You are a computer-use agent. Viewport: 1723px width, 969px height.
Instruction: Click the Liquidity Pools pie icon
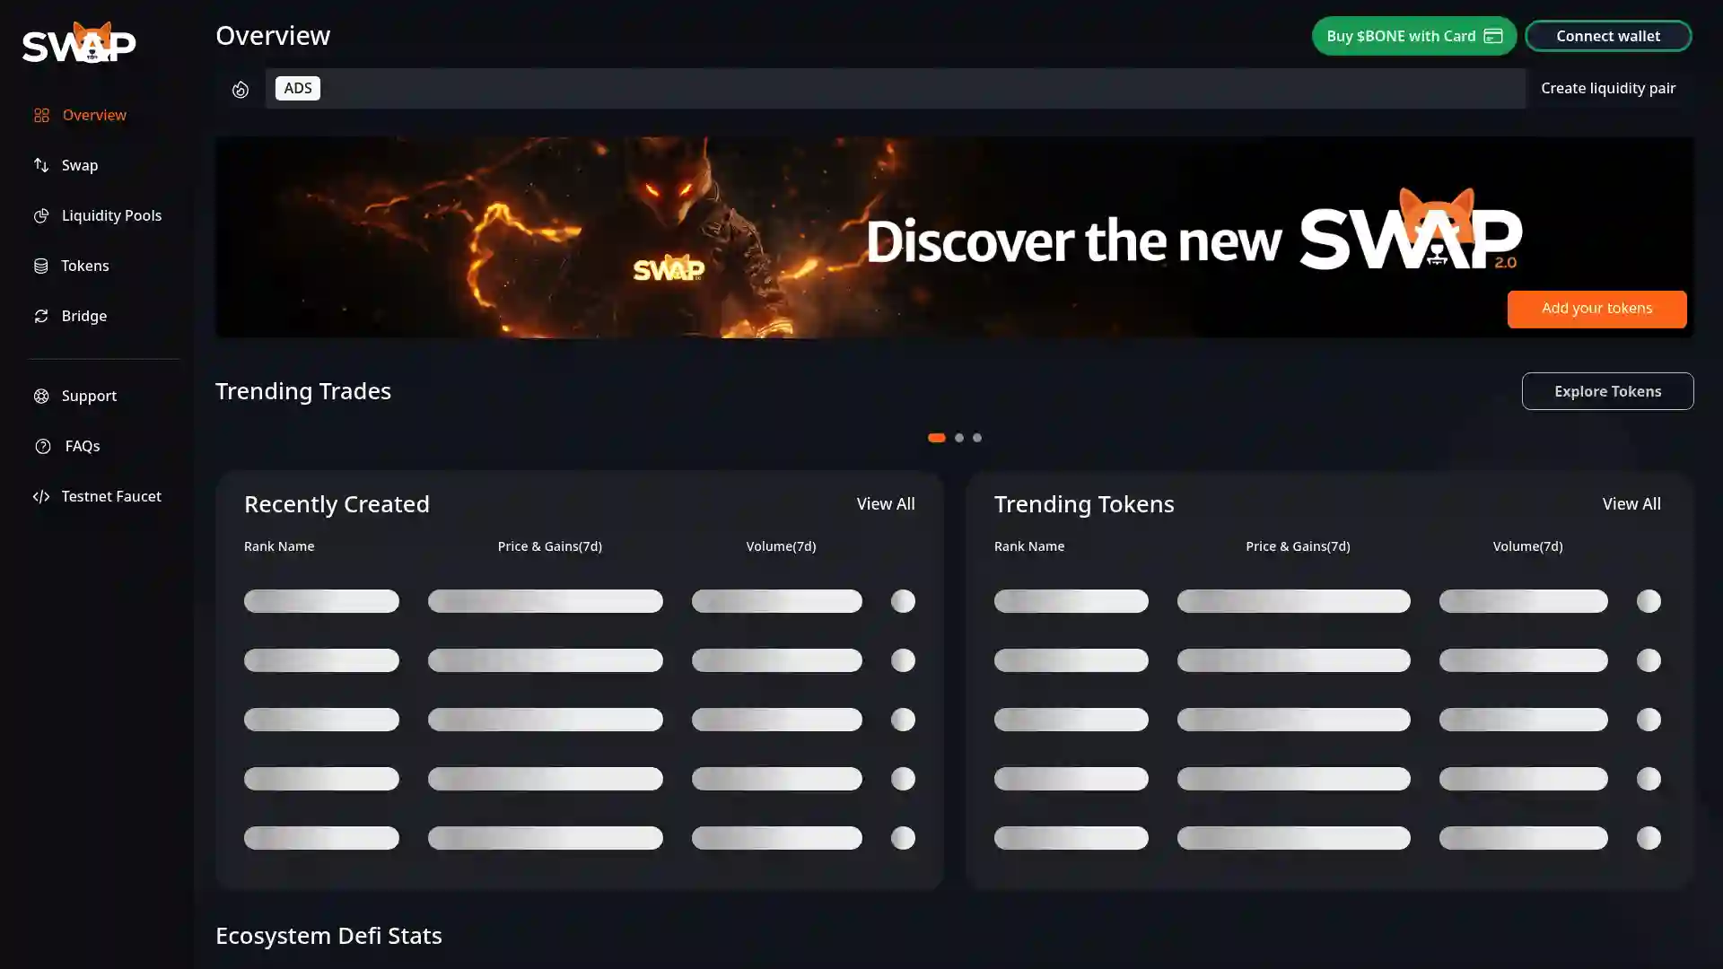tap(41, 216)
